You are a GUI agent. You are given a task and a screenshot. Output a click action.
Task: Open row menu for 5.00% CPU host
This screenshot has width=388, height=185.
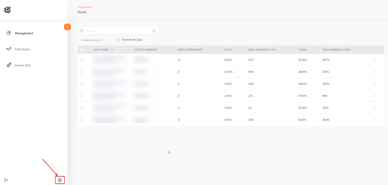374,120
